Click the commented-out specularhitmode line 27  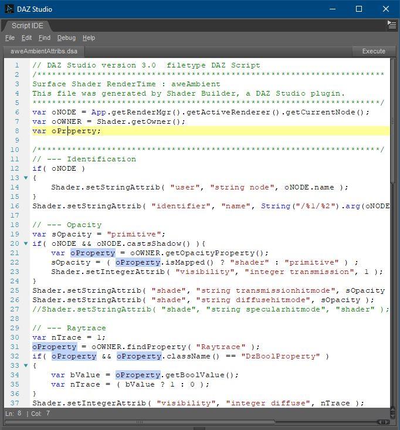pos(211,309)
